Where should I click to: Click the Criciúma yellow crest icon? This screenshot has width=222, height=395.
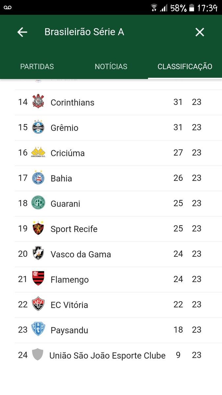pyautogui.click(x=38, y=152)
